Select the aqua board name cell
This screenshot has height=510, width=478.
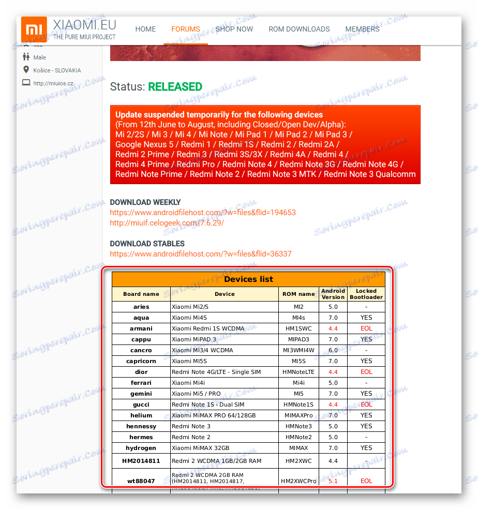[141, 318]
